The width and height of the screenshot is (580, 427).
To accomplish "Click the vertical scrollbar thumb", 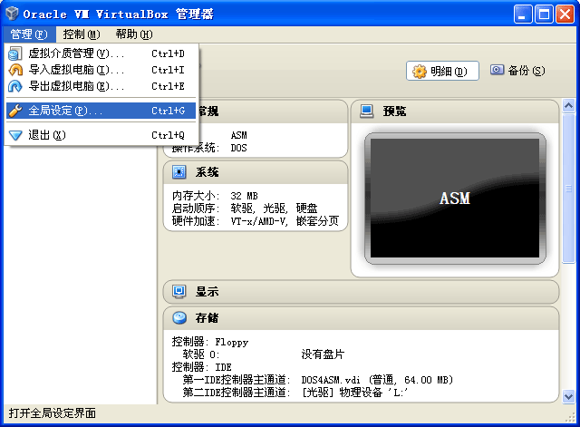I will tap(568, 189).
